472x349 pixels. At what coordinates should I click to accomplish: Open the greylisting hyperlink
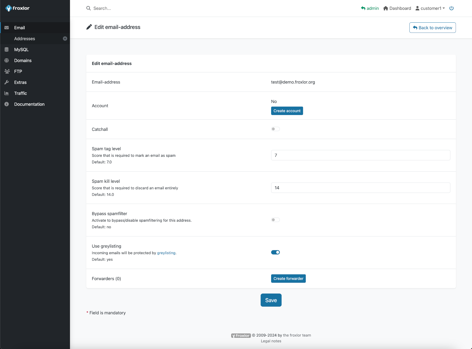(x=166, y=253)
